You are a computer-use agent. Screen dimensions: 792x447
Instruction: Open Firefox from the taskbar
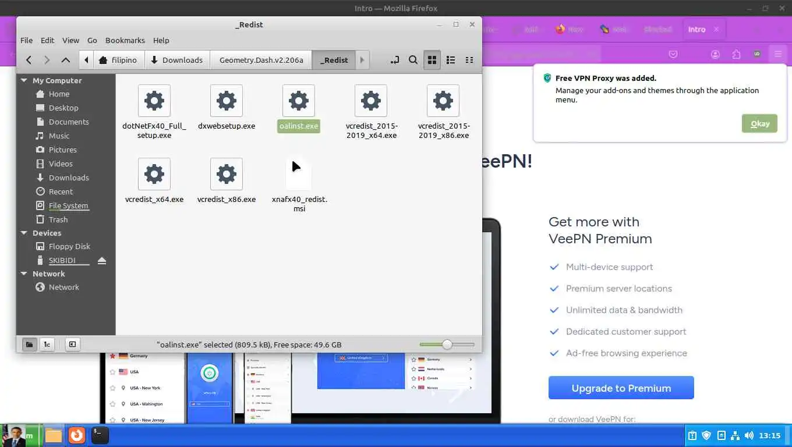click(77, 435)
